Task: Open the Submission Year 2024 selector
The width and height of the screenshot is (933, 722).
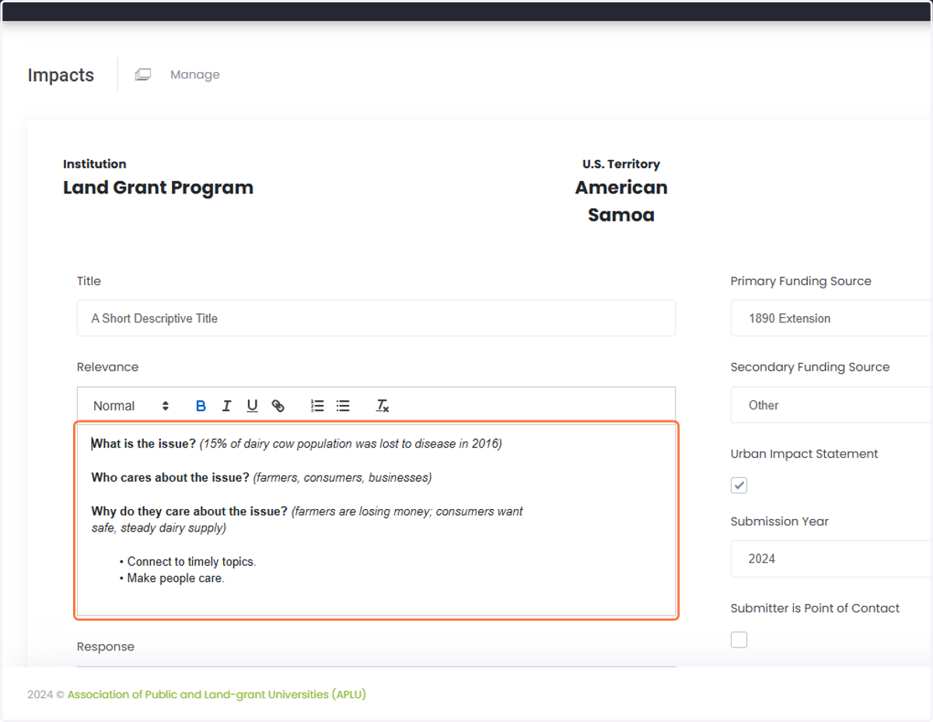Action: pos(831,559)
